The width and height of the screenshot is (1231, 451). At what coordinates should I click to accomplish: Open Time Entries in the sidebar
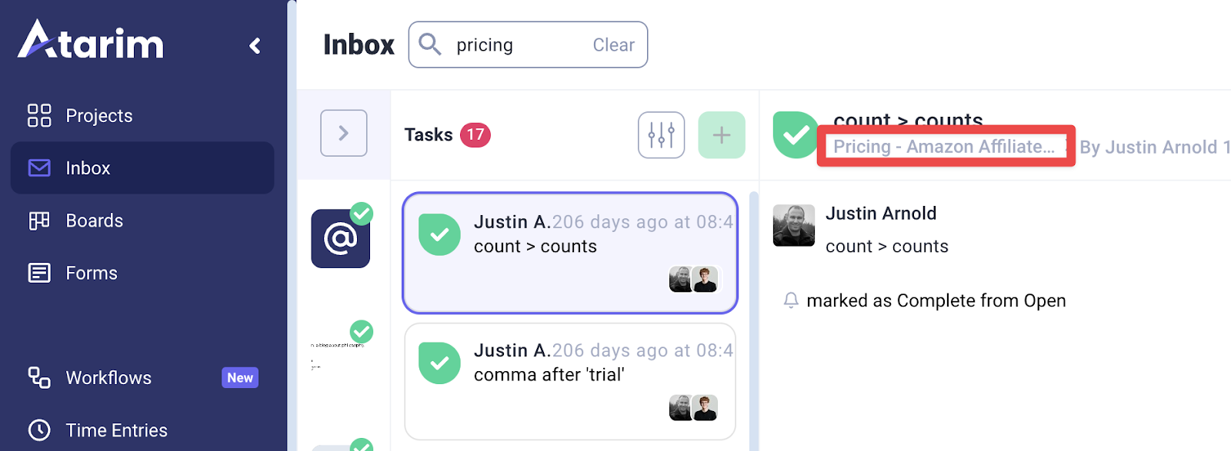click(116, 430)
